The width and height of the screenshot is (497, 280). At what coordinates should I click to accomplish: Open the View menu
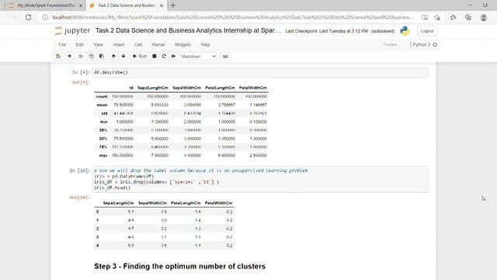tap(99, 45)
